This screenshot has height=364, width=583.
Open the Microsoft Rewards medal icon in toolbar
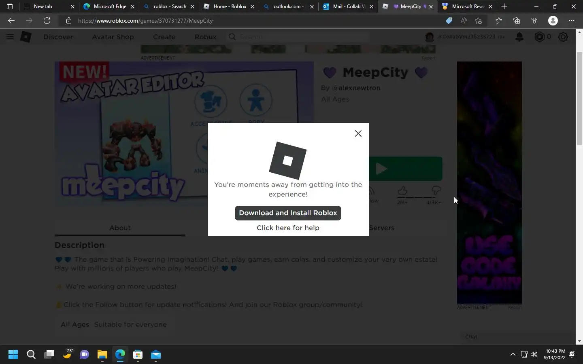pyautogui.click(x=534, y=21)
